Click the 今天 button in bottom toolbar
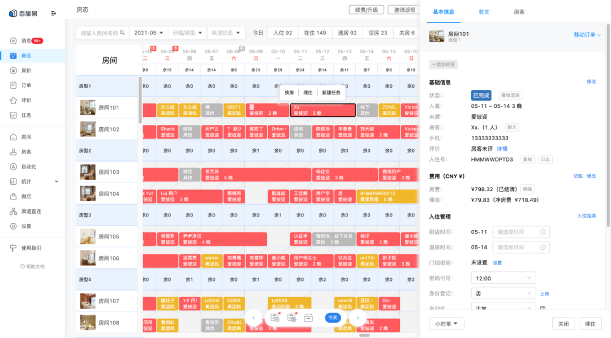 pyautogui.click(x=333, y=318)
